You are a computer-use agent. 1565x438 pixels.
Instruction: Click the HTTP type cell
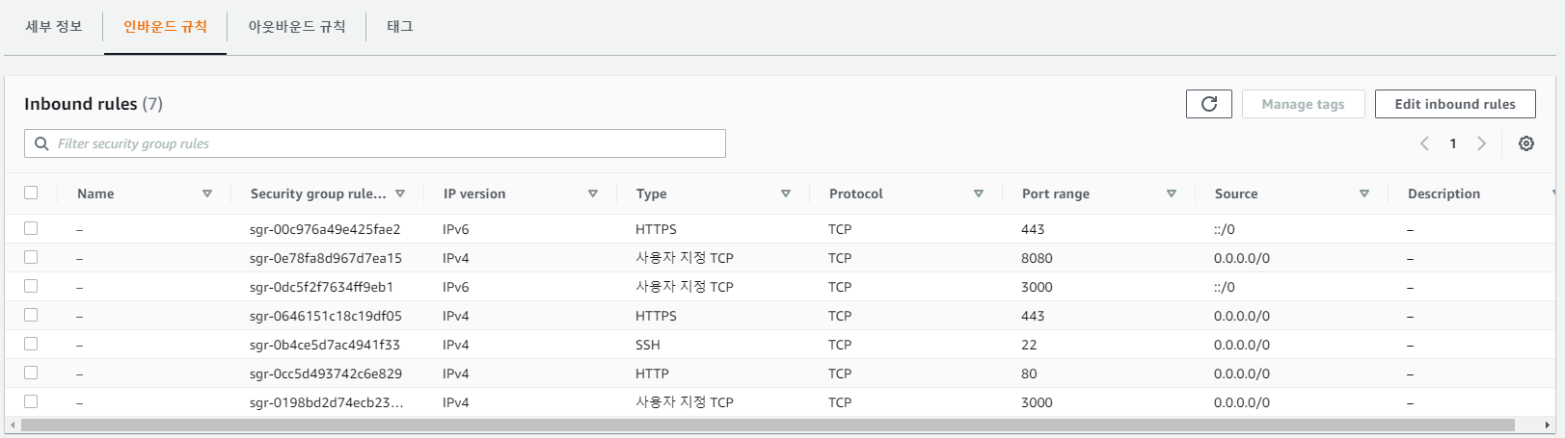tap(652, 374)
